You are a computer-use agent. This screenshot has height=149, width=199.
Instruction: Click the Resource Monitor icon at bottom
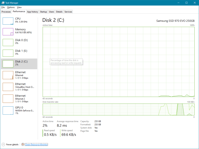point(23,145)
